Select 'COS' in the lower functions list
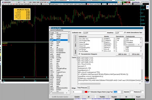Image resolution: width=152 pixels, height=100 pixels. click(x=127, y=51)
